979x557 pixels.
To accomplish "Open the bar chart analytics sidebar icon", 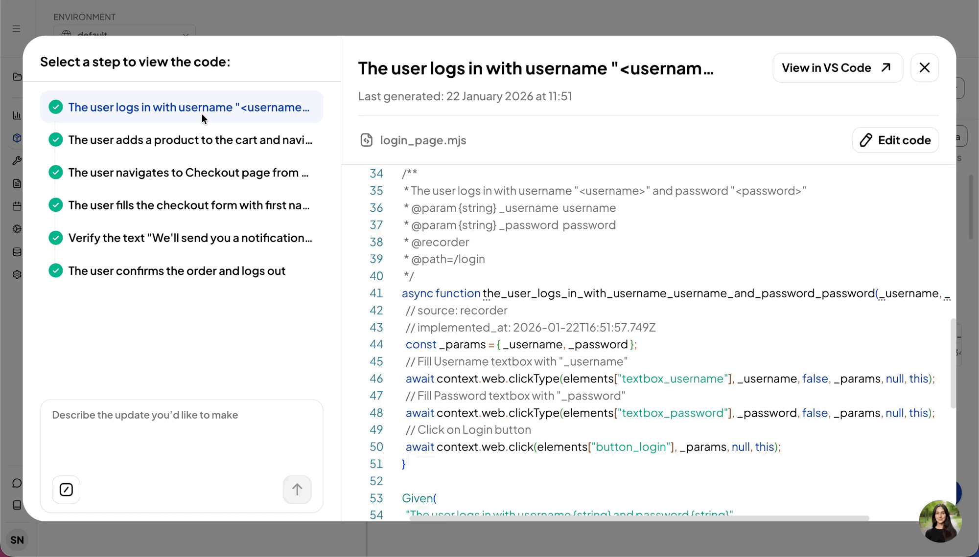I will tap(17, 115).
